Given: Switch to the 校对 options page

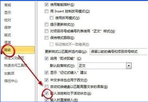Looking at the screenshot, I should (8, 20).
